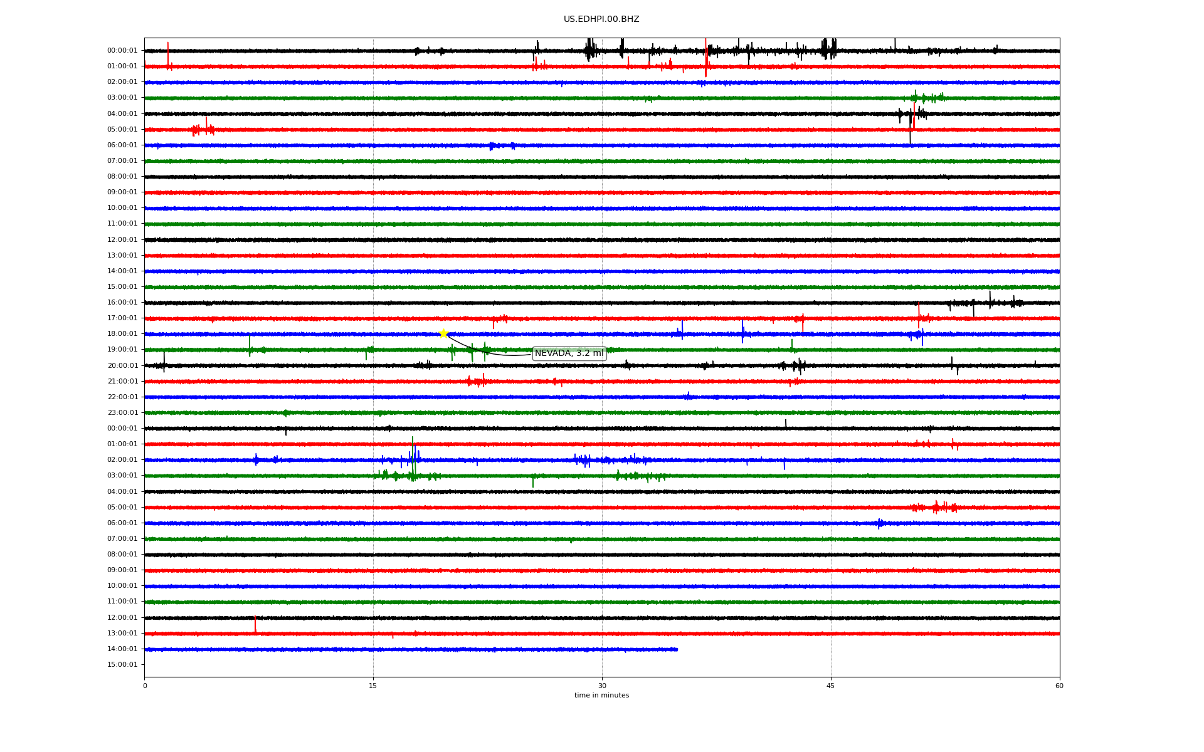Click the 15:00:01 label at the bottom
Viewport: 1204px width, 752px height.
(122, 665)
